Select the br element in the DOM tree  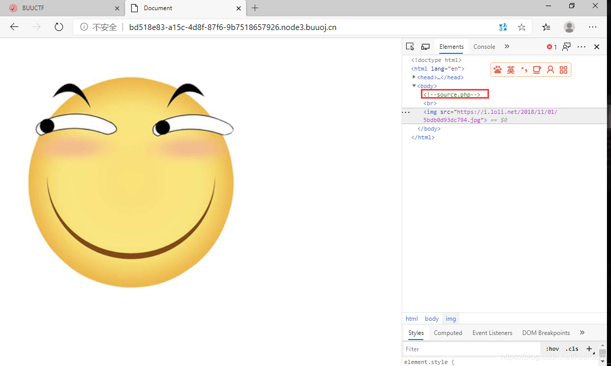[430, 103]
